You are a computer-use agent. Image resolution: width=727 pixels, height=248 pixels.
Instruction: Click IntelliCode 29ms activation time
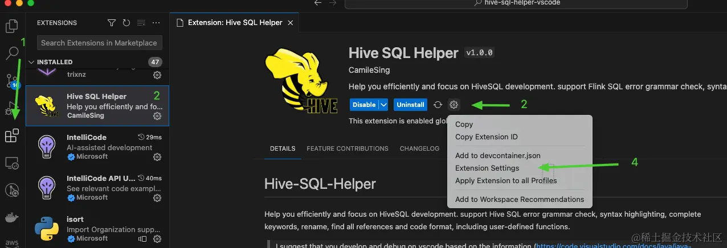point(150,137)
